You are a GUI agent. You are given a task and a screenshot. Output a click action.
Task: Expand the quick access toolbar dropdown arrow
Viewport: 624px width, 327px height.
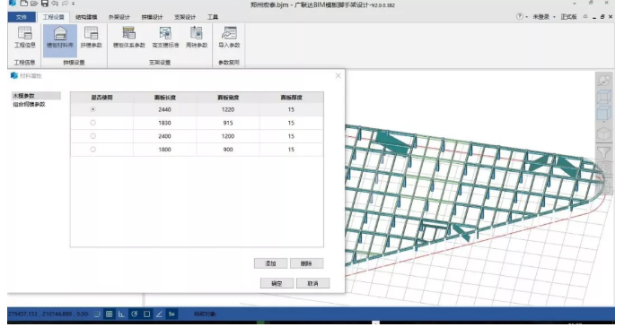[x=74, y=4]
